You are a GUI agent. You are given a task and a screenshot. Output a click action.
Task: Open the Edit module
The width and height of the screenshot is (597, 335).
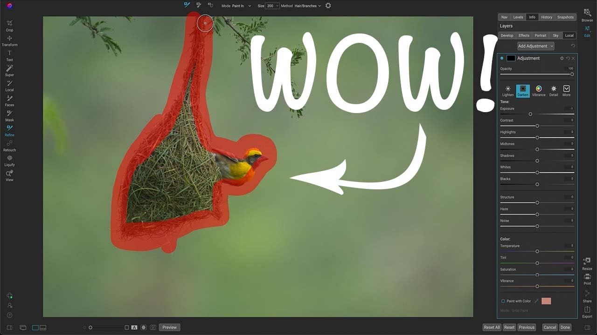coord(587,31)
